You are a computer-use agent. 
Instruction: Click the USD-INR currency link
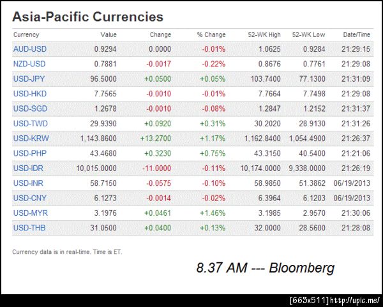(x=29, y=183)
